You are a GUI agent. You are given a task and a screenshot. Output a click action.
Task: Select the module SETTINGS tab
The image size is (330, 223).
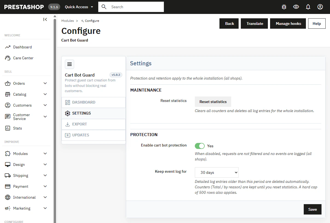(x=94, y=113)
